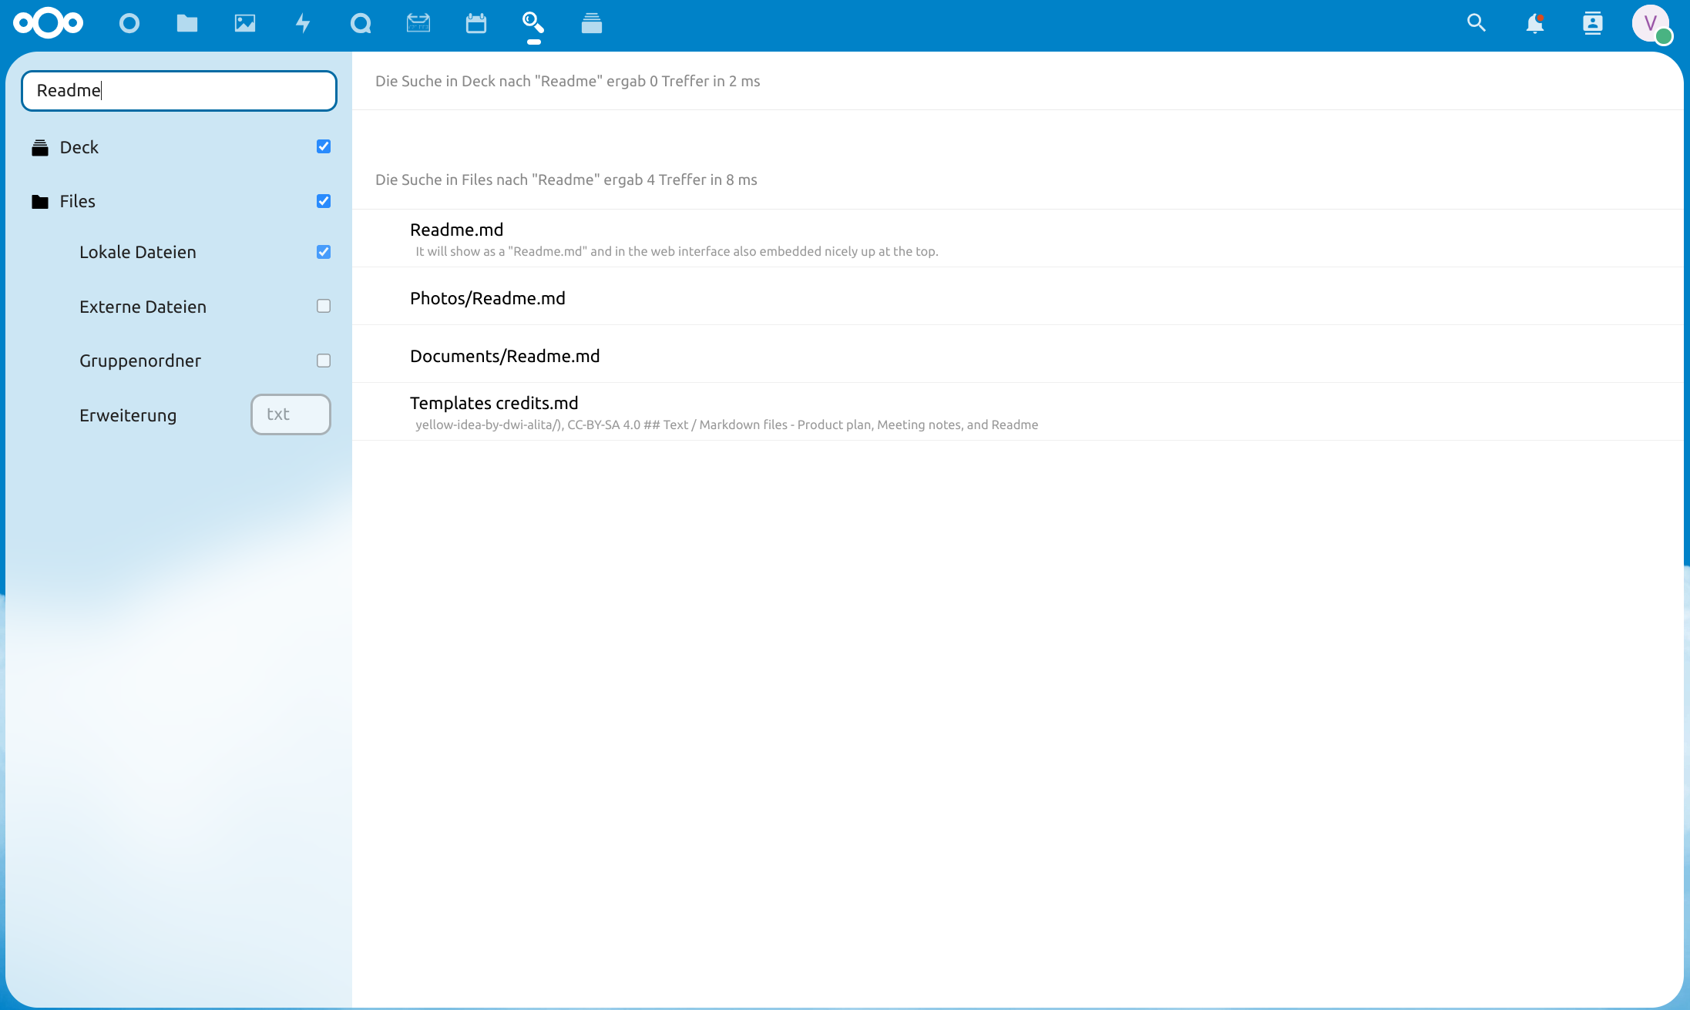This screenshot has height=1010, width=1690.
Task: Uncheck the Files search filter
Action: point(323,200)
